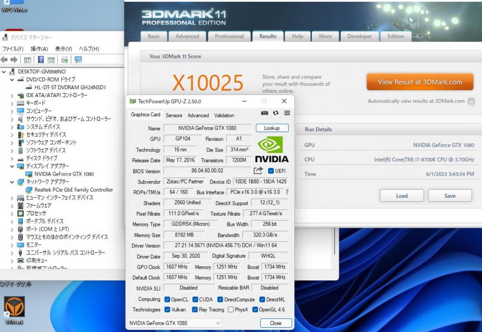Click the properties pane toolbar icon
Image resolution: width=482 pixels, height=332 pixels.
pyautogui.click(x=51, y=60)
